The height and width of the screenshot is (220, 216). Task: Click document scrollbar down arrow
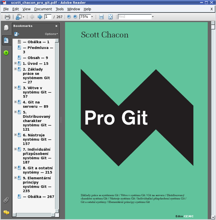click(213, 217)
